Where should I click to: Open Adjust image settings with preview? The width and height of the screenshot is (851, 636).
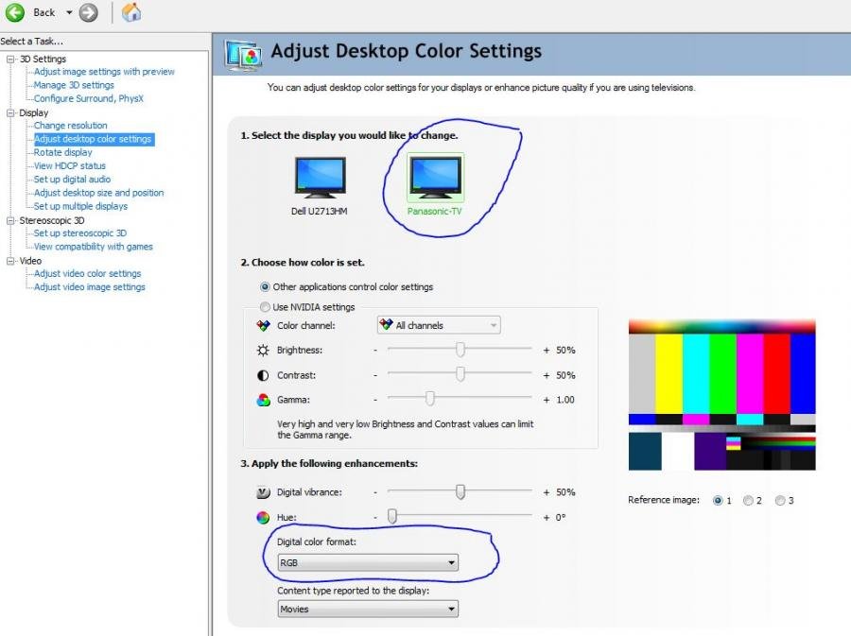(104, 72)
